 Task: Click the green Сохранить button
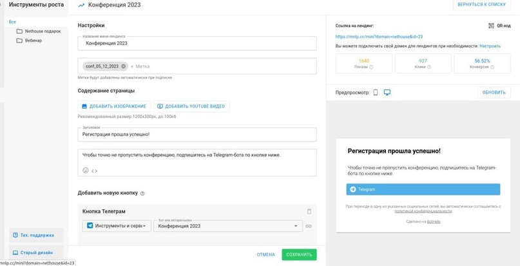point(299,254)
